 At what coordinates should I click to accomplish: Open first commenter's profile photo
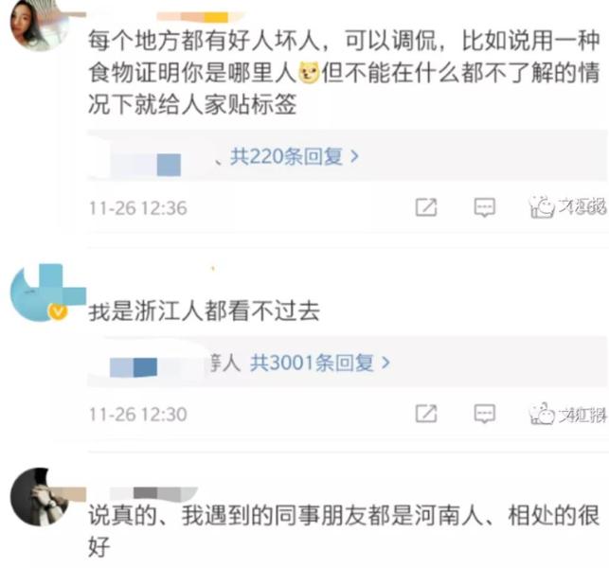tap(36, 25)
